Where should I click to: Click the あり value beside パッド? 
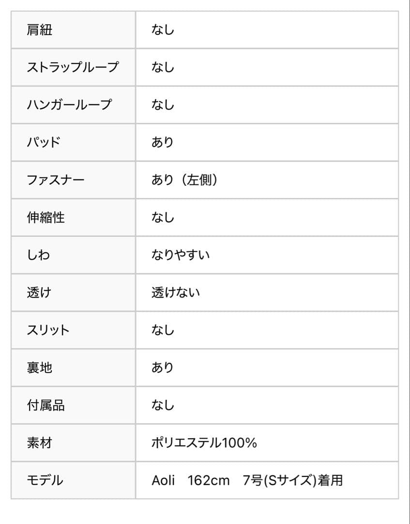(x=163, y=143)
